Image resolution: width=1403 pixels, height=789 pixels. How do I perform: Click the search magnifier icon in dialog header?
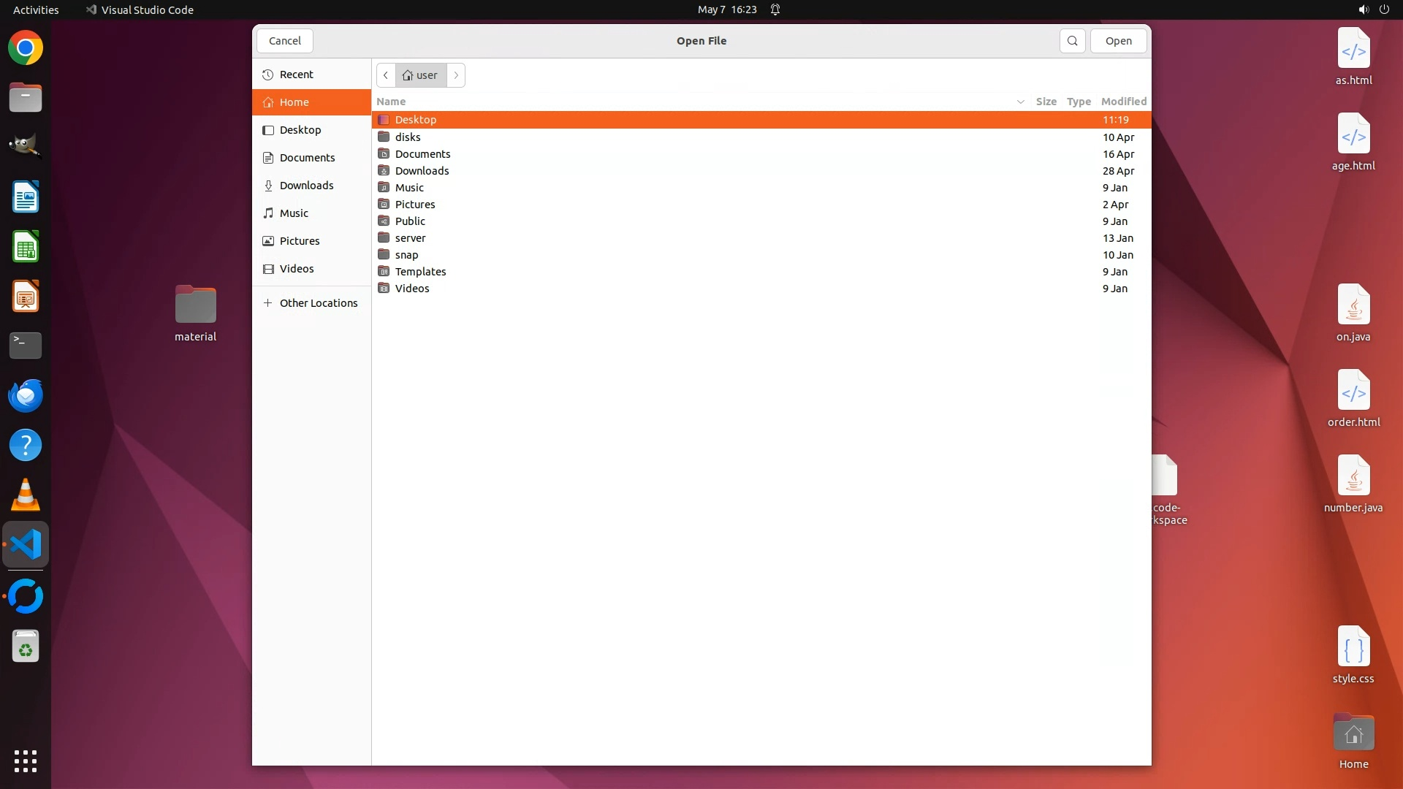click(x=1072, y=41)
